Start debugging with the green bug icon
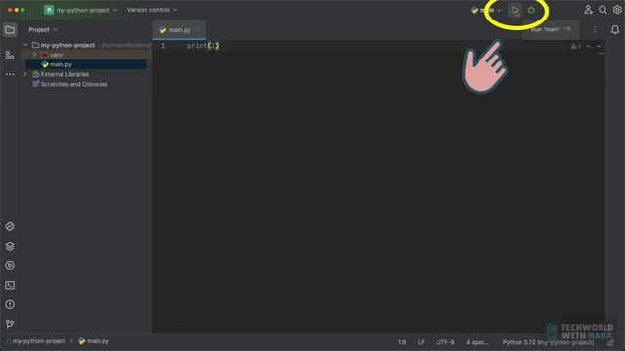Viewport: 625px width, 351px height. click(x=531, y=10)
